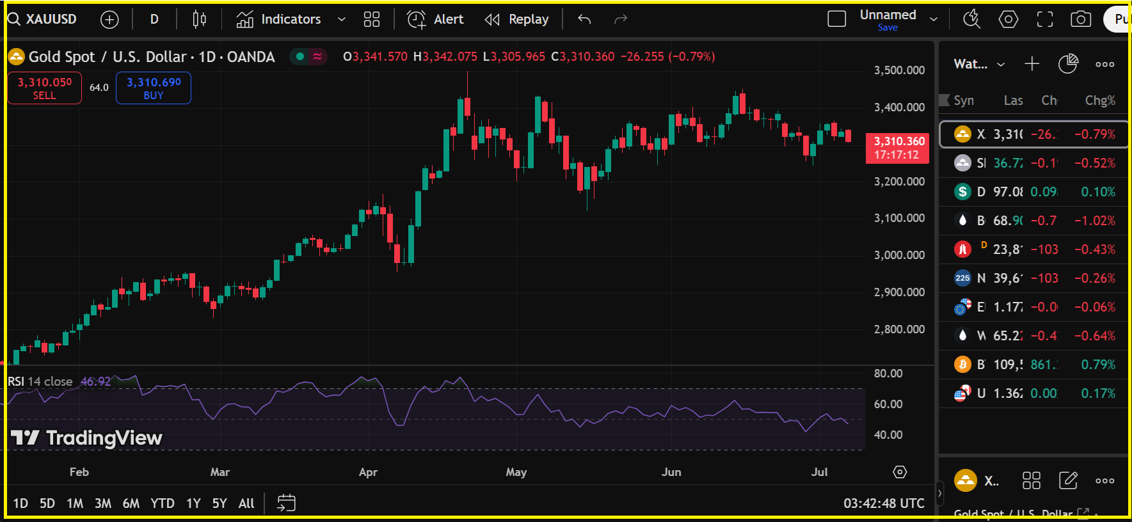This screenshot has width=1132, height=522.
Task: Switch to the YTD time range
Action: (163, 503)
